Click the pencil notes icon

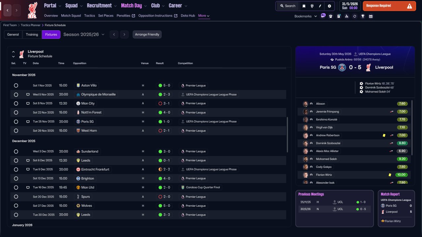pos(320,6)
